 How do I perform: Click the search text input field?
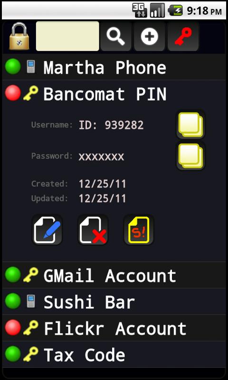[67, 36]
